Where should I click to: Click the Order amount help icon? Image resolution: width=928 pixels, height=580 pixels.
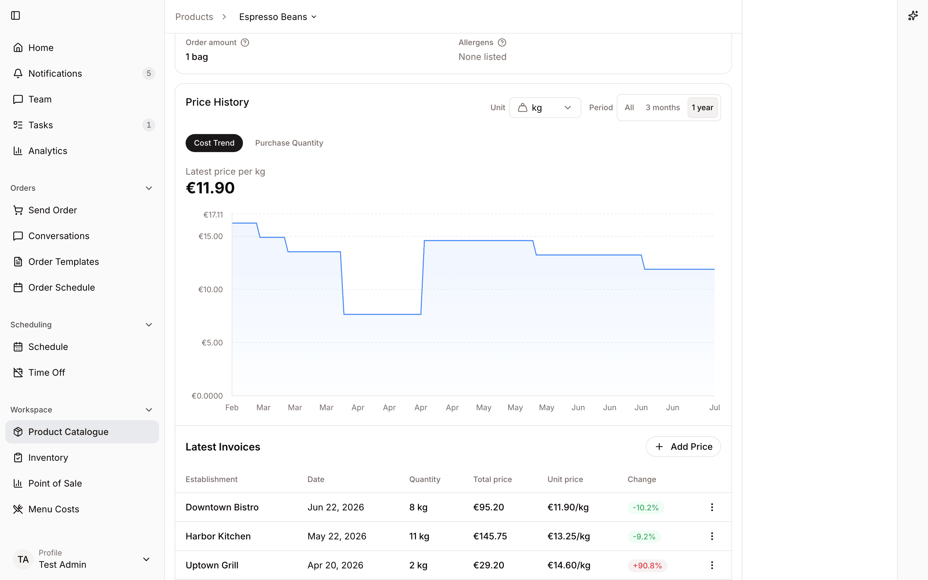click(x=245, y=43)
